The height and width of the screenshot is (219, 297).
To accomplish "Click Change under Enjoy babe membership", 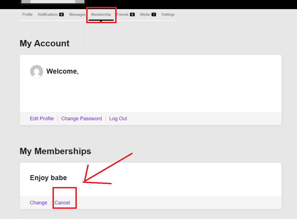I will [38, 203].
